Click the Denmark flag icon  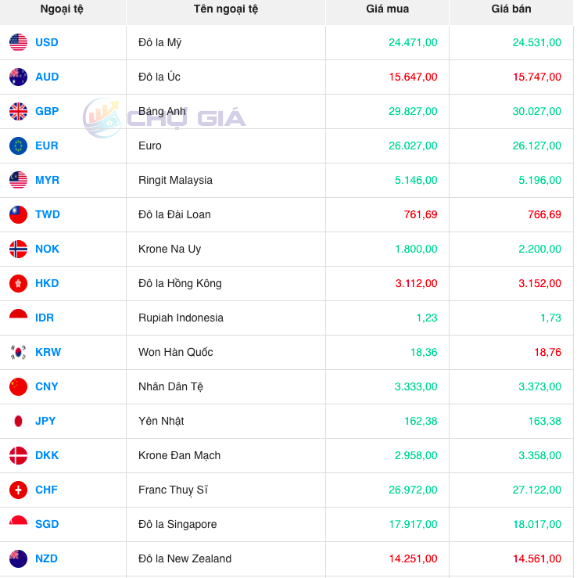click(18, 455)
